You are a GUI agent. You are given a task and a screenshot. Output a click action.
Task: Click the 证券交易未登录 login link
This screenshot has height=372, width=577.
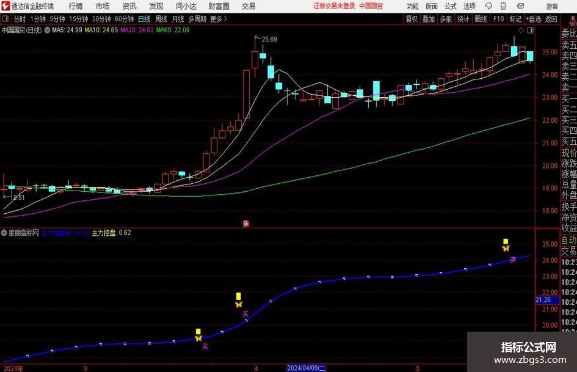click(x=334, y=6)
